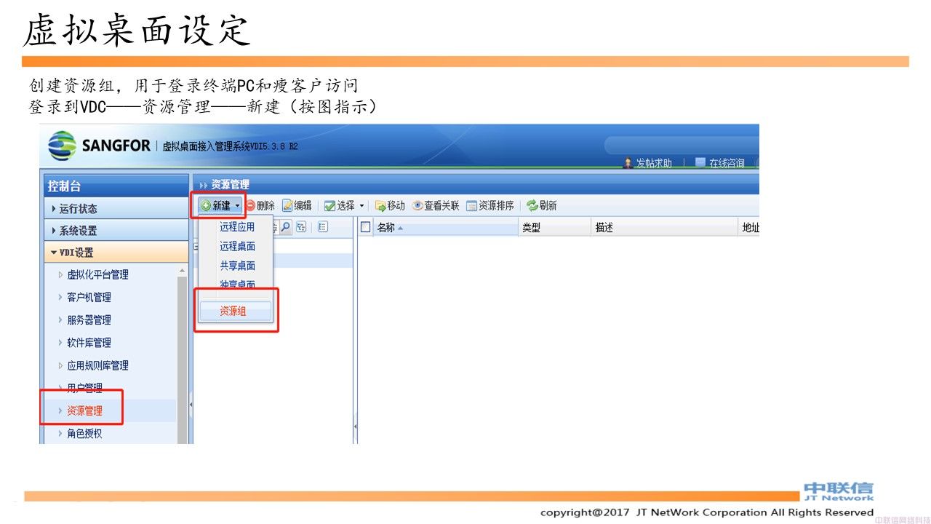The image size is (931, 524).
Task: Click the 编辑 toolbar button
Action: tap(297, 206)
